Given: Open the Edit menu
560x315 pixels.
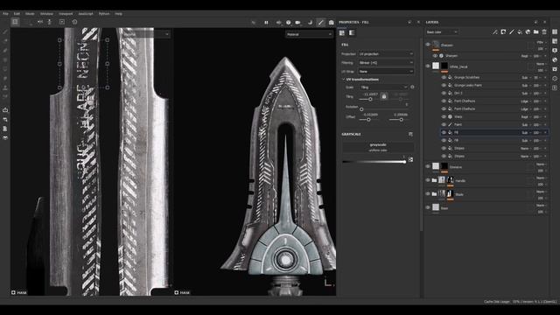Looking at the screenshot, I should [x=17, y=14].
